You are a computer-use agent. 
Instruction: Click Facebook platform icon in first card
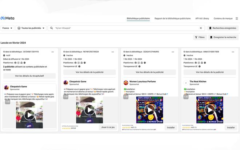pos(15,63)
